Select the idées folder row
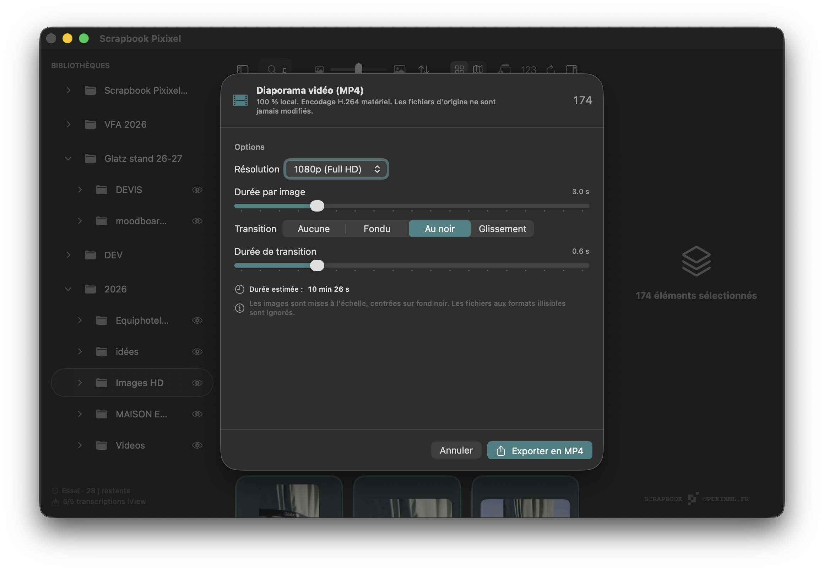This screenshot has width=824, height=570. click(x=132, y=351)
